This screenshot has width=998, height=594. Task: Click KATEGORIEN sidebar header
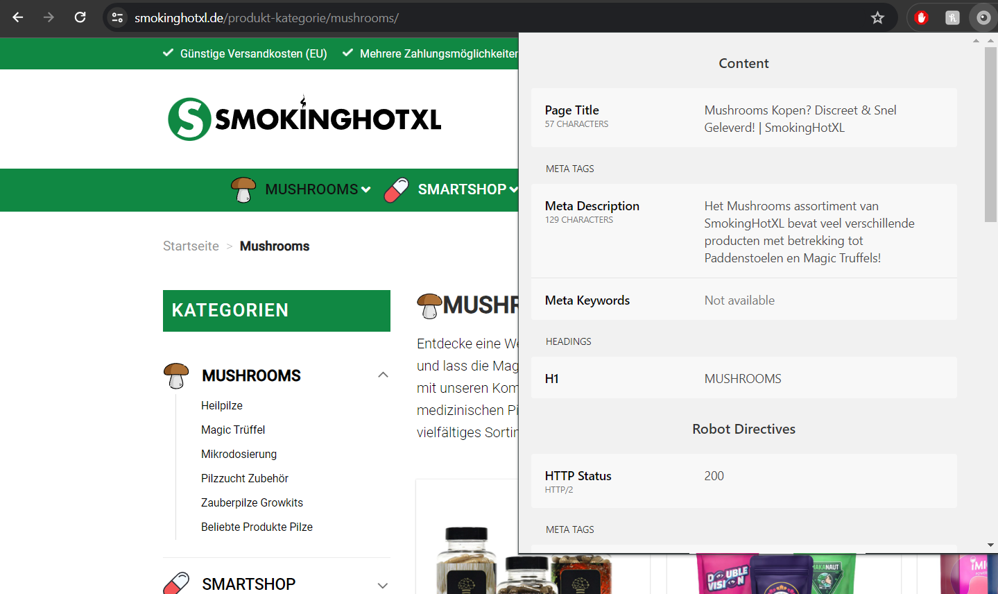277,311
